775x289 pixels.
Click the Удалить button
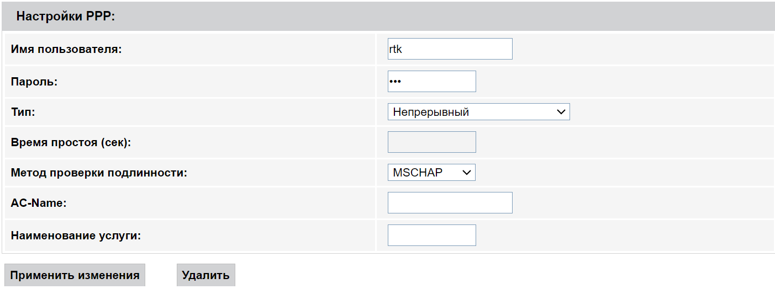(205, 275)
